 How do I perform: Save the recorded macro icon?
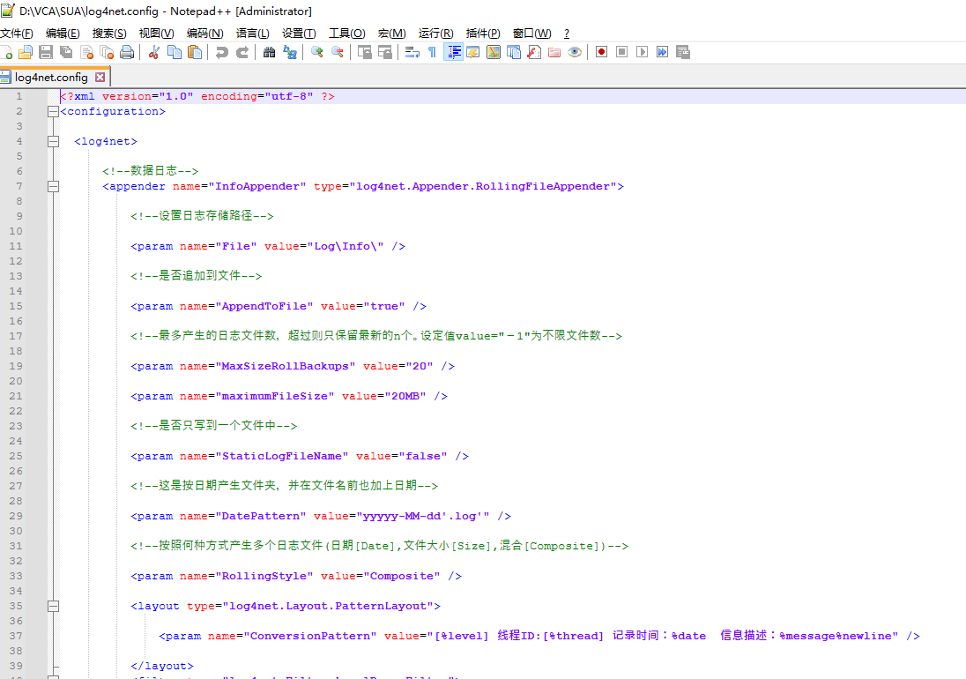pyautogui.click(x=682, y=52)
